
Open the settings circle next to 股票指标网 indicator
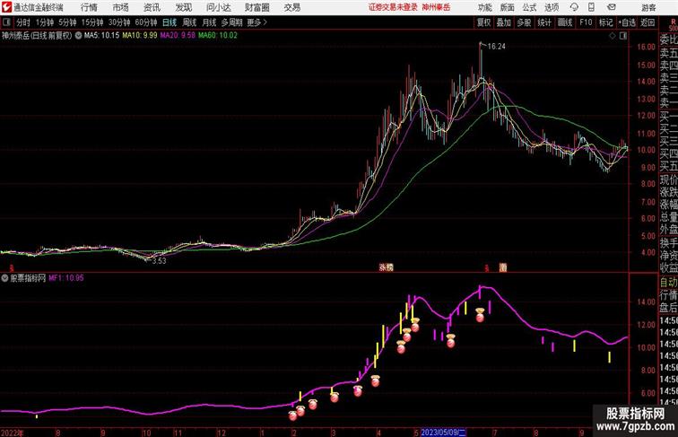(4, 278)
